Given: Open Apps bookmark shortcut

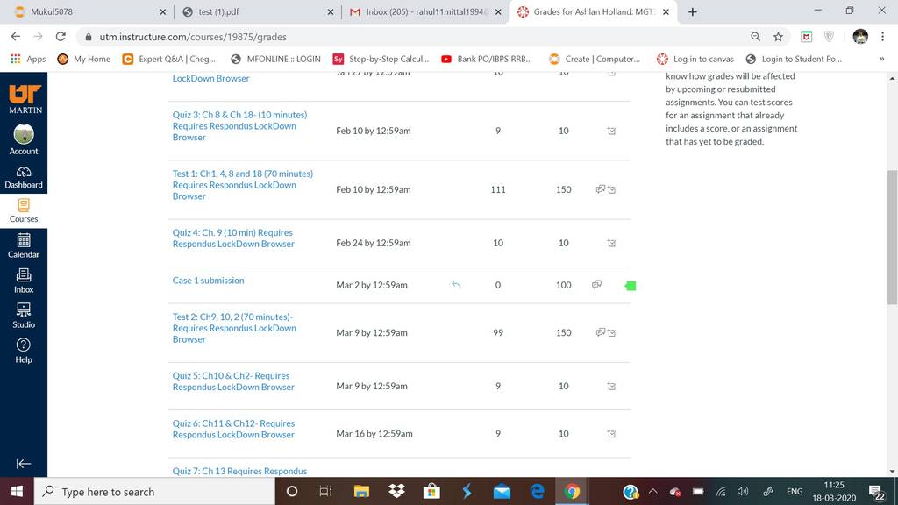Looking at the screenshot, I should tap(28, 59).
